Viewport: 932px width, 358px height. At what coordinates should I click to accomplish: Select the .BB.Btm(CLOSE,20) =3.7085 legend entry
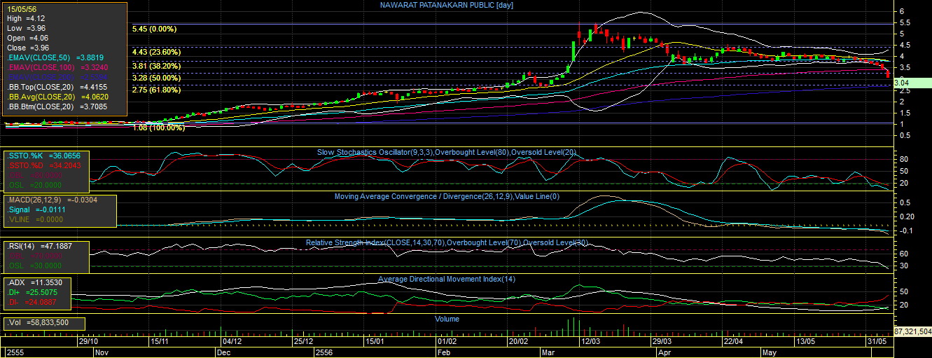coord(57,106)
